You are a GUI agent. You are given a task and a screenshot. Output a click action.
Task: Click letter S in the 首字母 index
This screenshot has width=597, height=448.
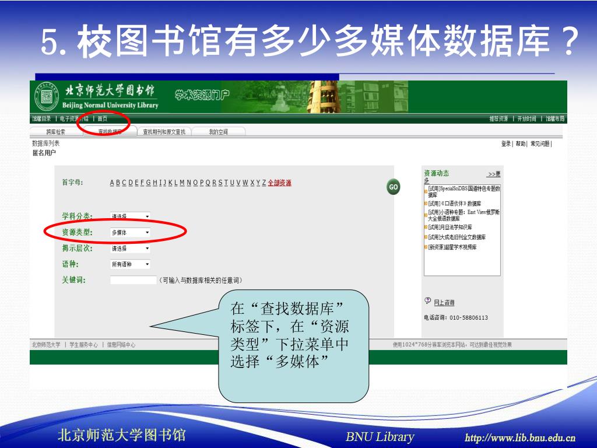[x=220, y=183]
